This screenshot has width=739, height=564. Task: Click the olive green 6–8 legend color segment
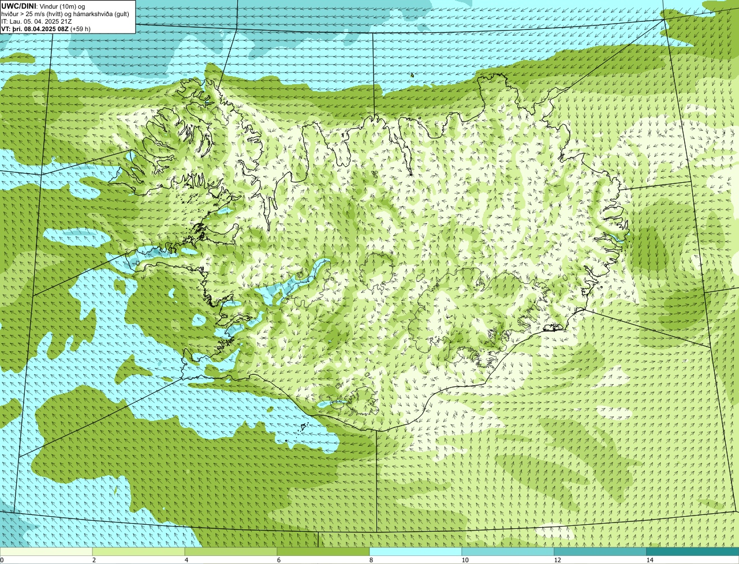click(323, 552)
